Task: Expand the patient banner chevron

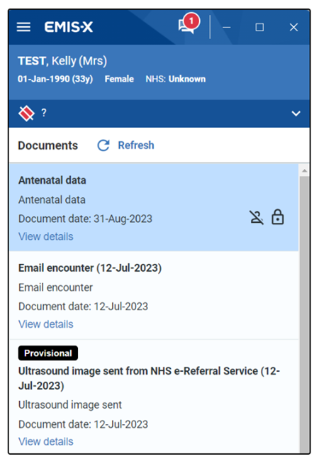Action: coord(296,114)
